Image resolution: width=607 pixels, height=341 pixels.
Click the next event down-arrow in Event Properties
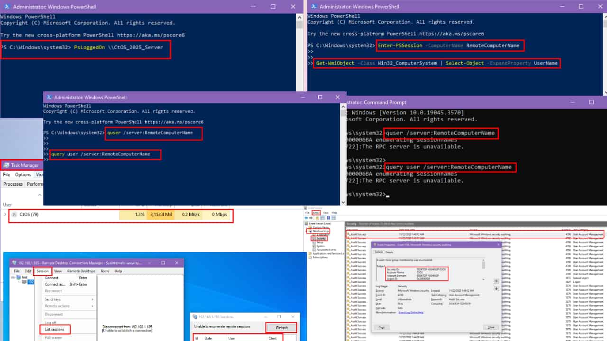point(496,288)
